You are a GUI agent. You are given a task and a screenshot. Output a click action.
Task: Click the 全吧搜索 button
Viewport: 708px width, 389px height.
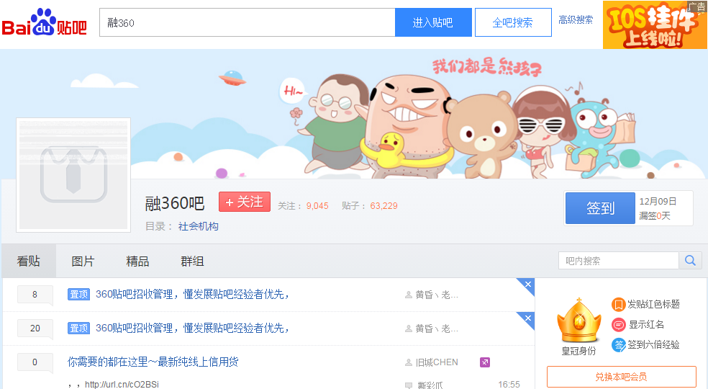(x=513, y=22)
